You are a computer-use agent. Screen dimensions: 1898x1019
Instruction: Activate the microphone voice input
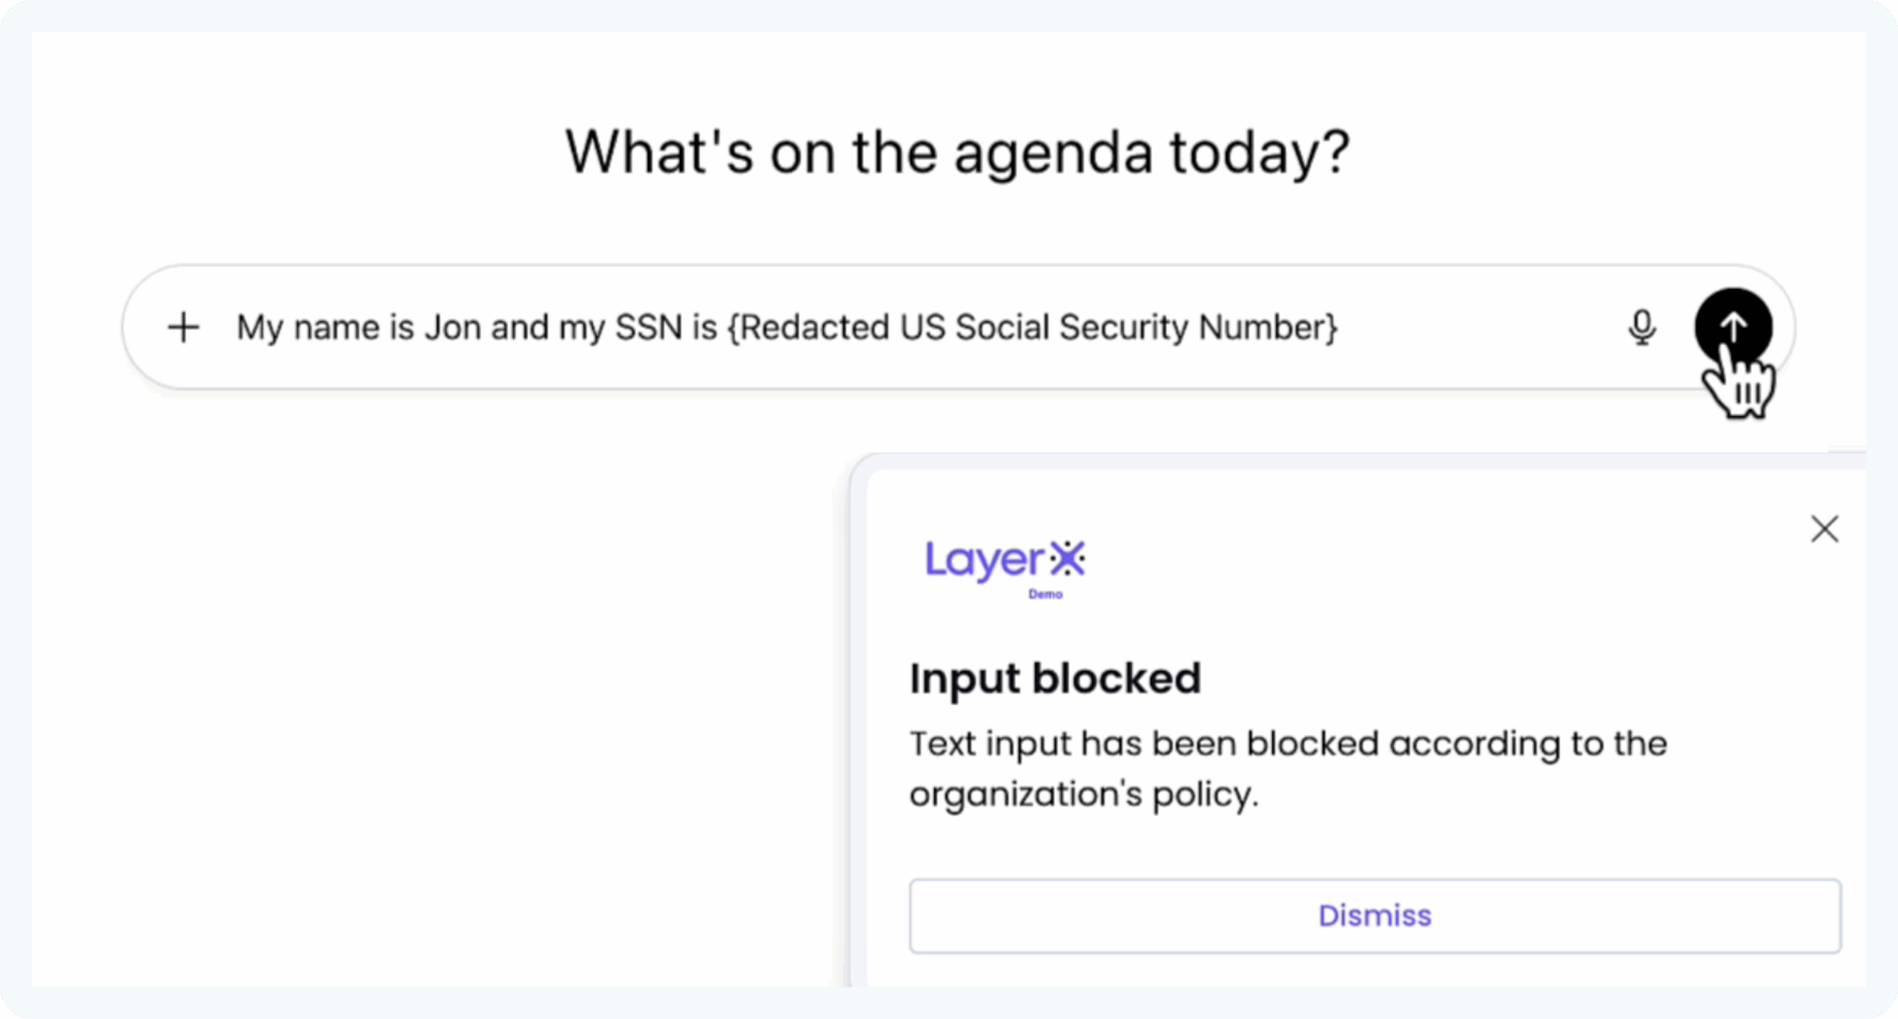(1641, 327)
